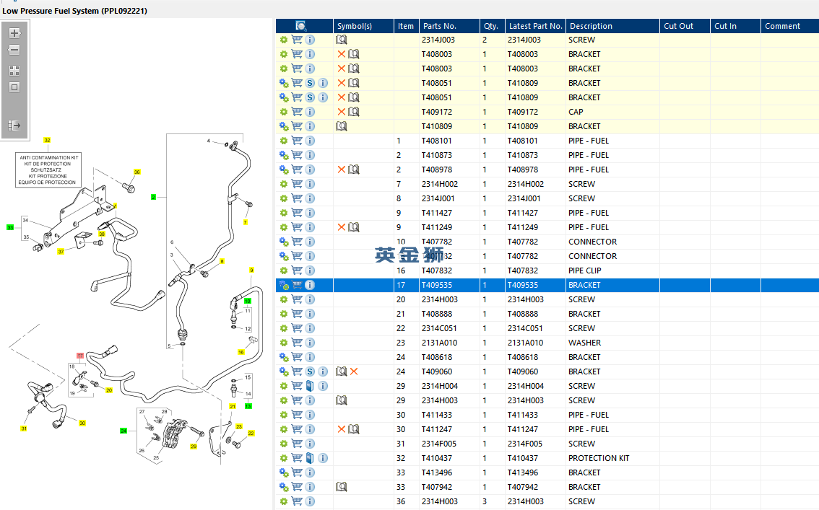Open info icon for part T409172
This screenshot has height=510, width=819.
[310, 112]
